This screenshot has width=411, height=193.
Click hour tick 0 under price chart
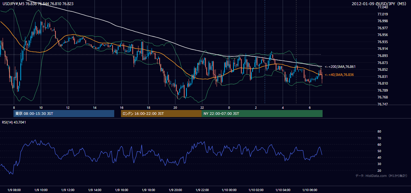coord(229,107)
